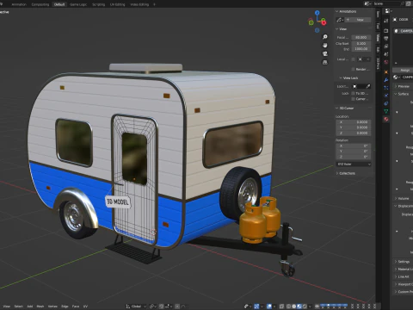Viewport: 413px width, 310px height.
Task: Open the Vertex menu in viewport header
Action: 52,307
